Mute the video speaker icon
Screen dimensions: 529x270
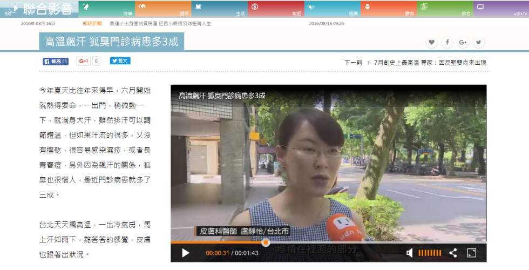(x=409, y=253)
